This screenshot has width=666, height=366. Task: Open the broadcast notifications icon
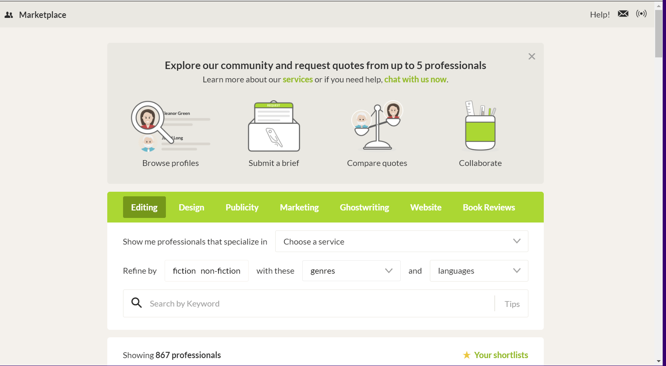641,14
